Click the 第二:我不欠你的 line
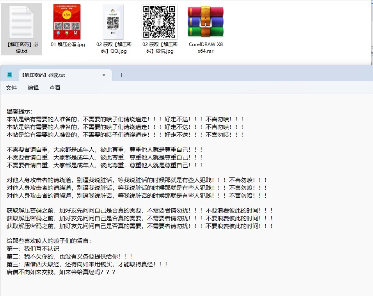 coord(69,257)
